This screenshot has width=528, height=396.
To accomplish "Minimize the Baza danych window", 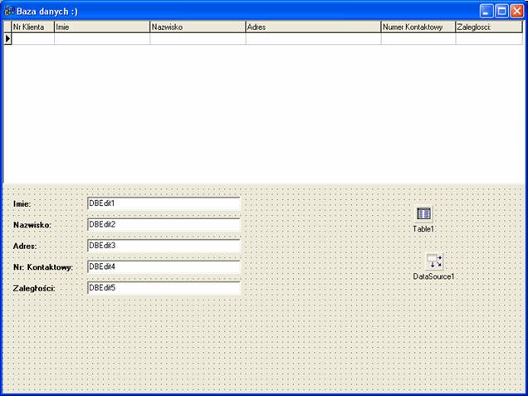I will [x=487, y=11].
